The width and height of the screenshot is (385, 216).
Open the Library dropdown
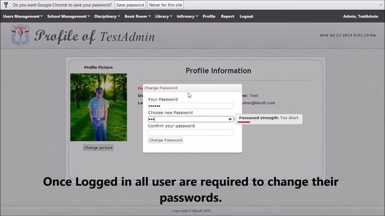click(x=164, y=16)
